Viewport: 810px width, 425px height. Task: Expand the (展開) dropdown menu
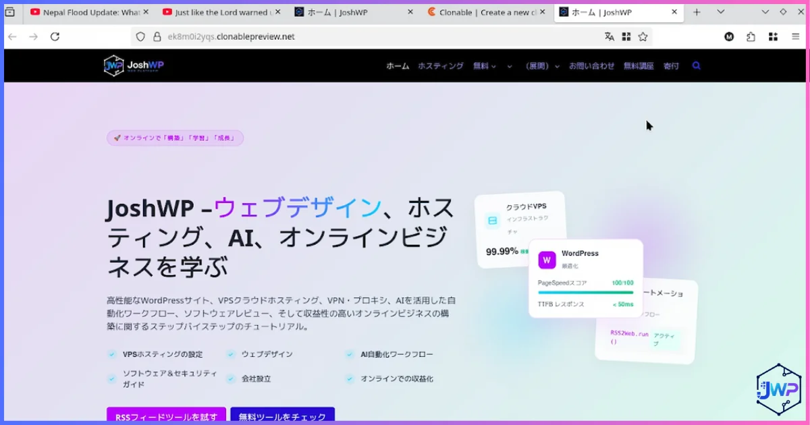point(543,66)
